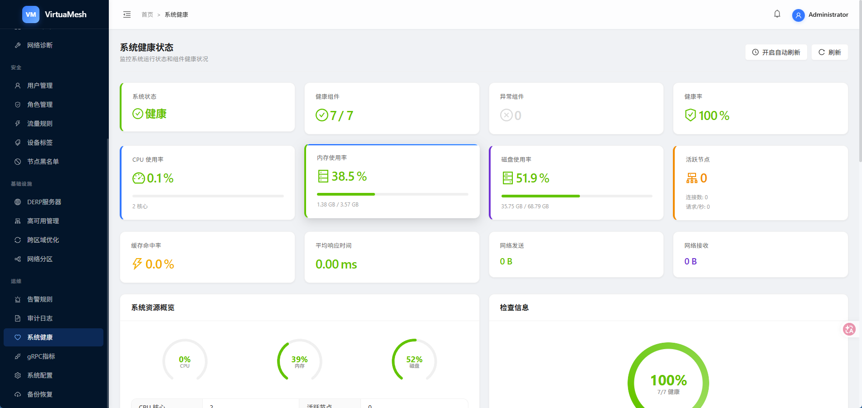Click the Administrator user avatar icon

click(799, 15)
